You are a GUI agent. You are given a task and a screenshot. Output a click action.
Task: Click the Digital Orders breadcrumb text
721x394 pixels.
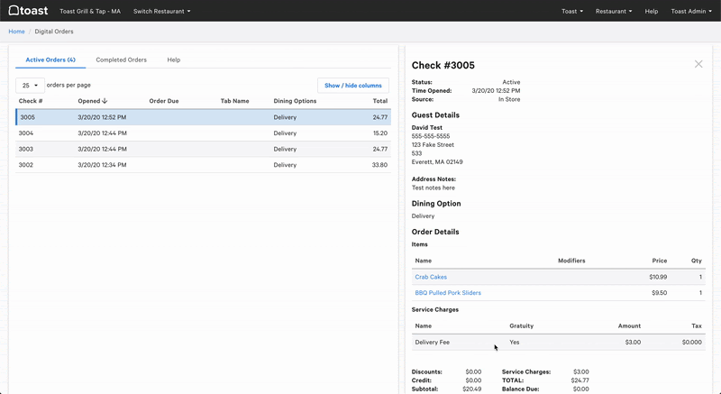point(54,32)
